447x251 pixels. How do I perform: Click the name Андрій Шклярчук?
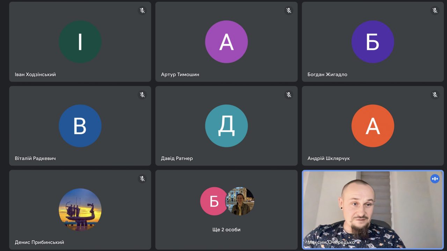tap(329, 158)
